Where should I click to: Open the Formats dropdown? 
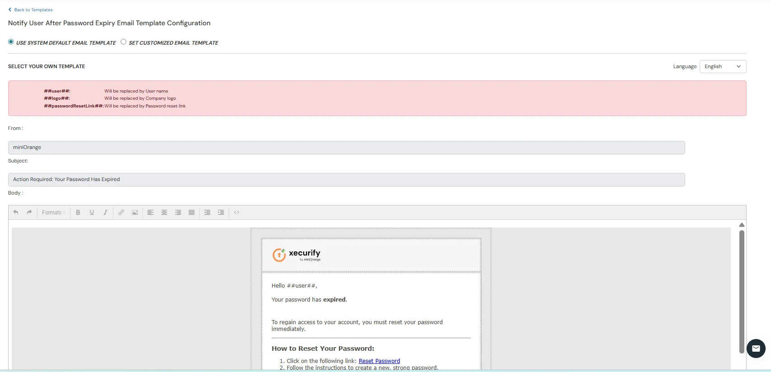click(x=53, y=213)
